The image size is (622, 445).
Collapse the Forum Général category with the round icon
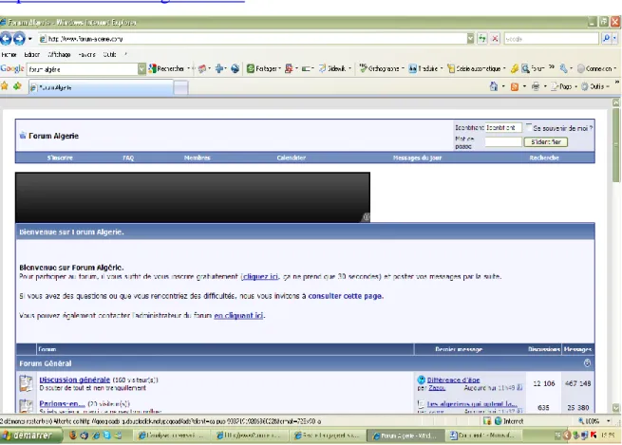click(x=587, y=363)
